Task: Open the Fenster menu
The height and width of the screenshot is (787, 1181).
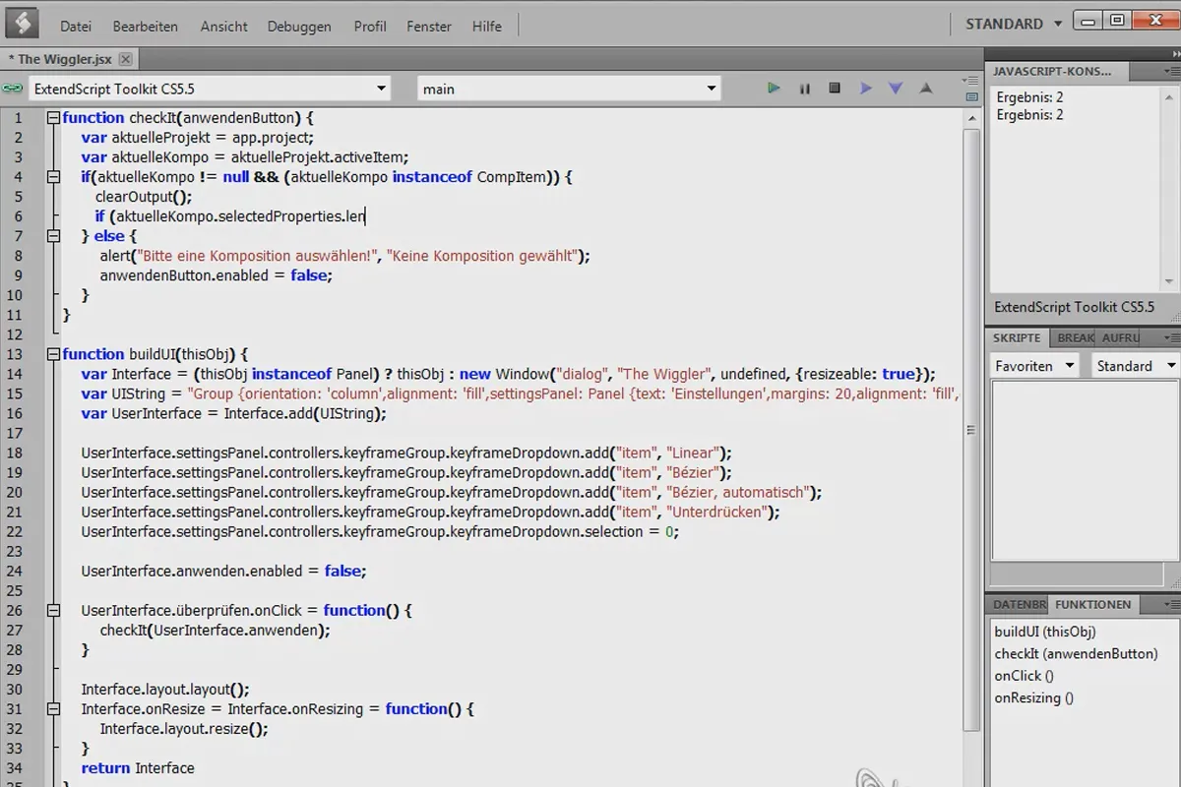Action: pos(429,27)
